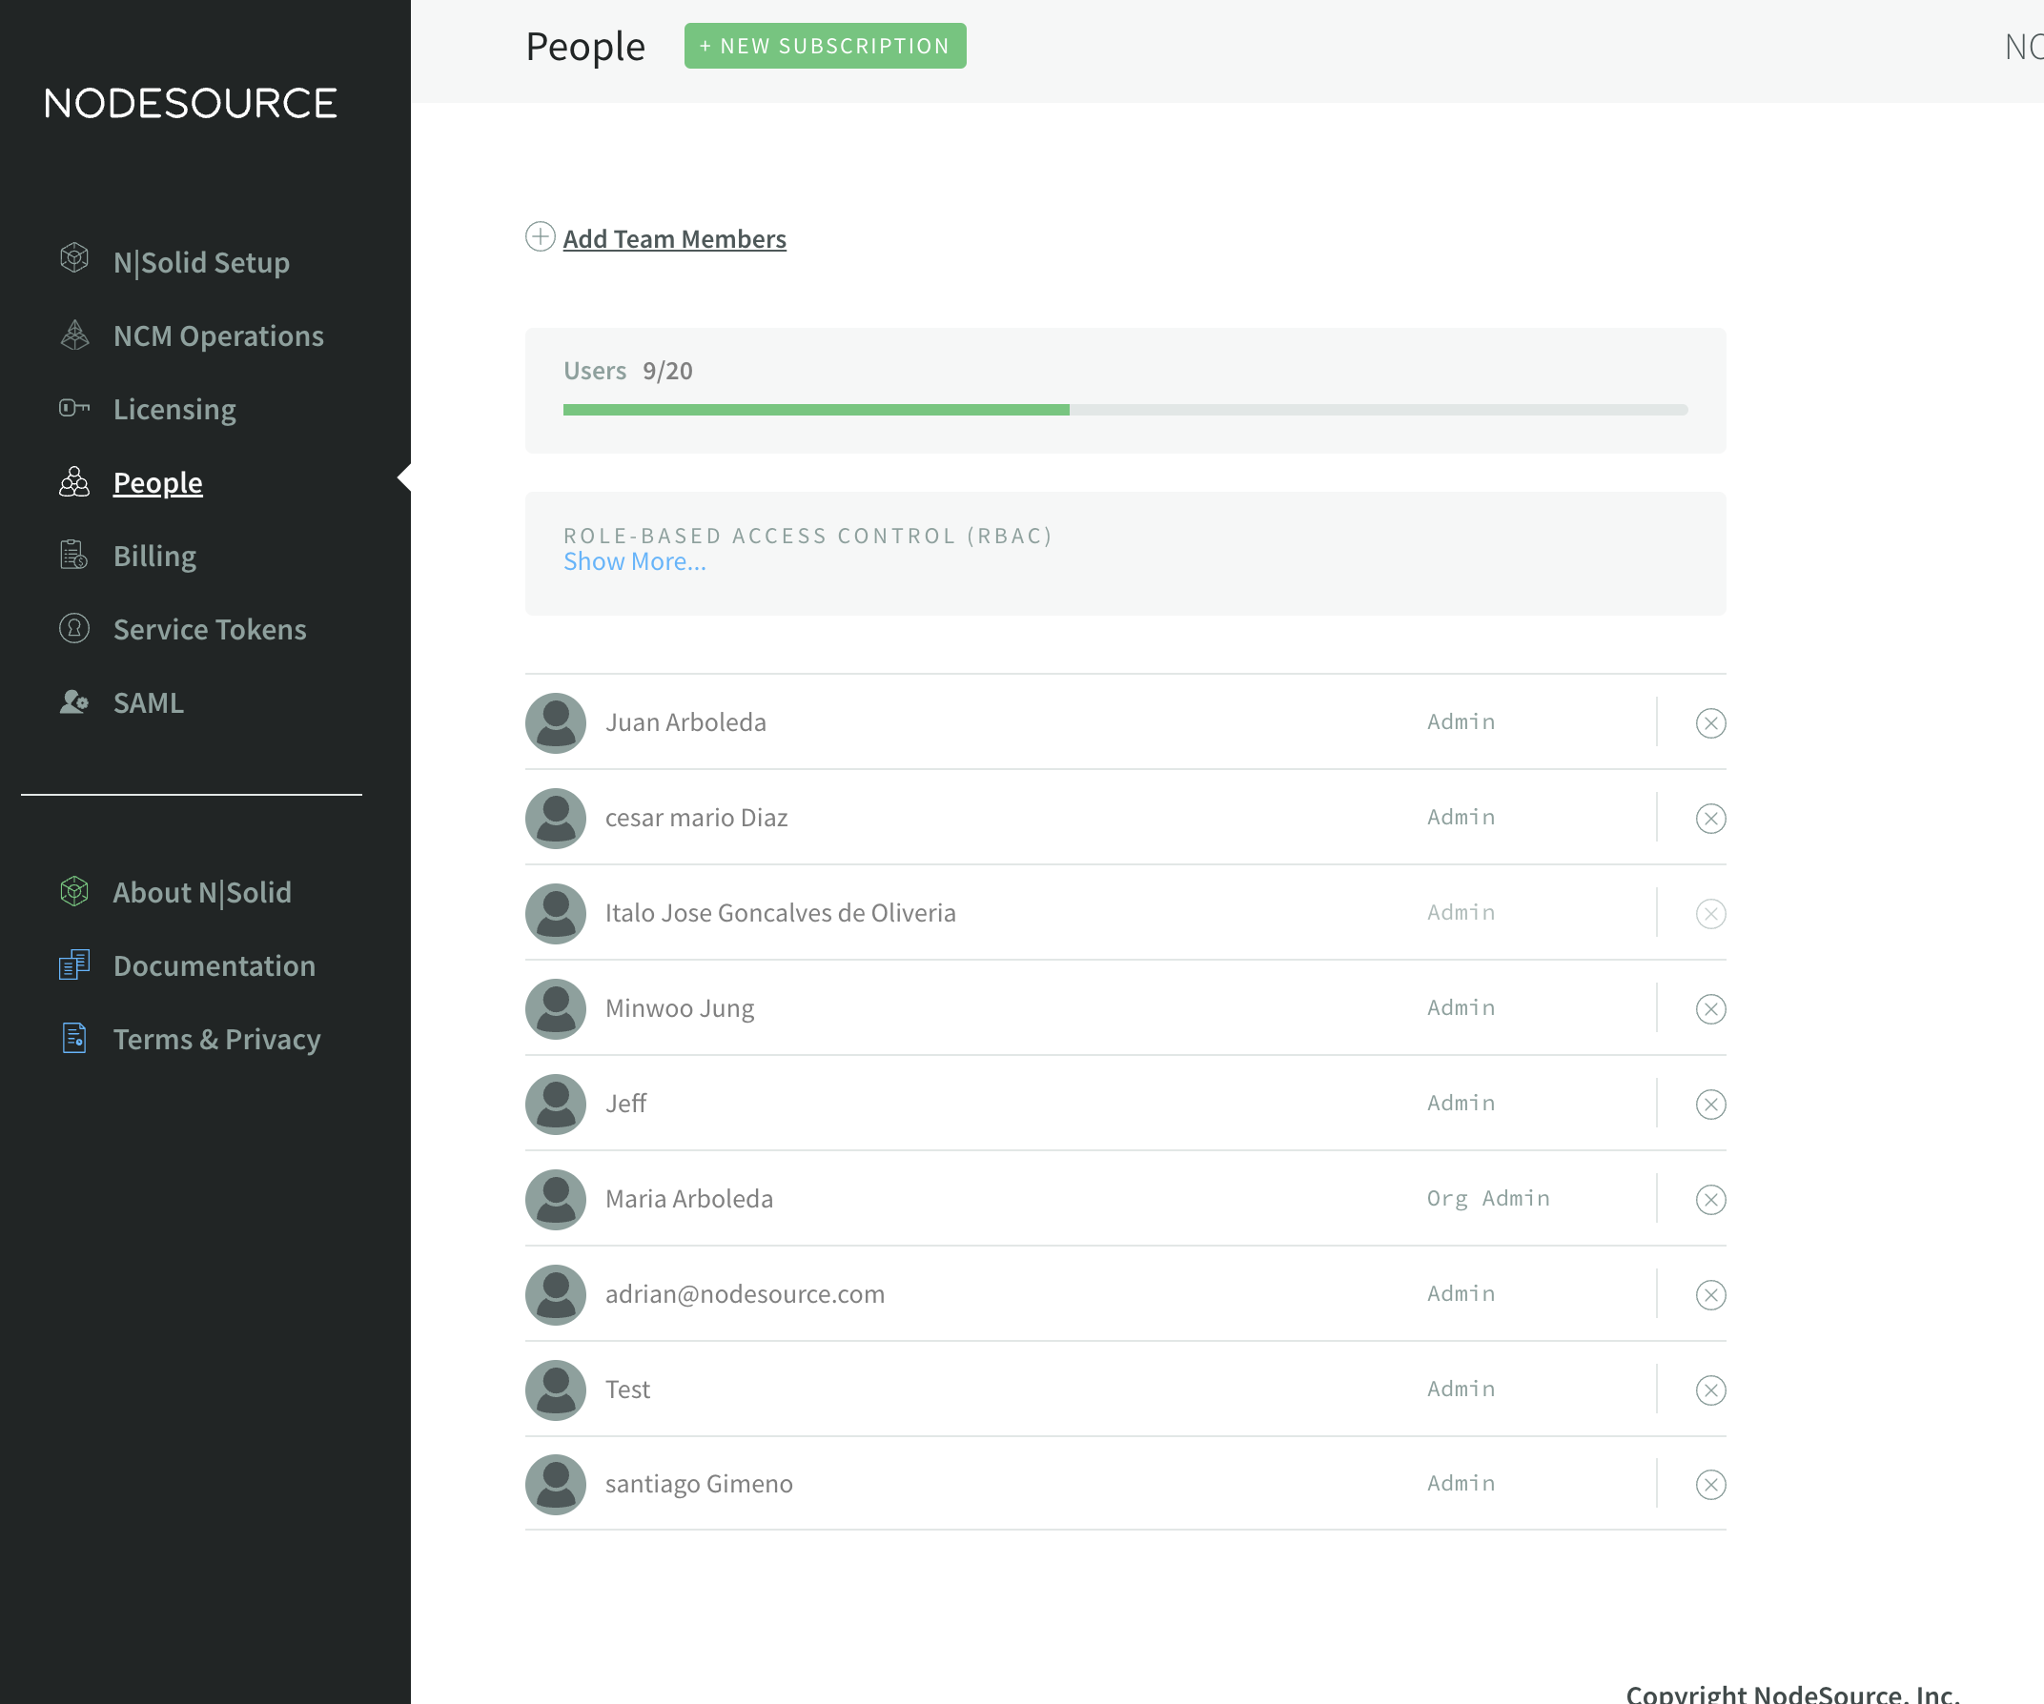
Task: Click the plus icon beside Add Team Members
Action: [541, 236]
